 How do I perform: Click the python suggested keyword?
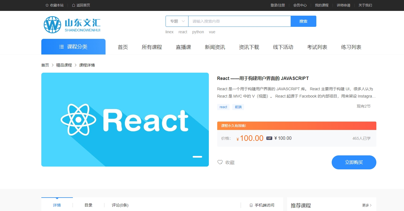click(x=198, y=32)
